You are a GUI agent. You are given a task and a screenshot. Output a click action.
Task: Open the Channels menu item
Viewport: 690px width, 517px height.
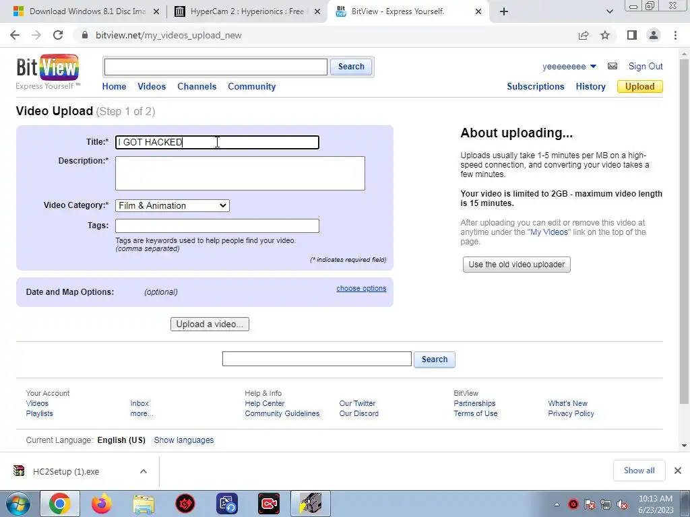point(197,87)
